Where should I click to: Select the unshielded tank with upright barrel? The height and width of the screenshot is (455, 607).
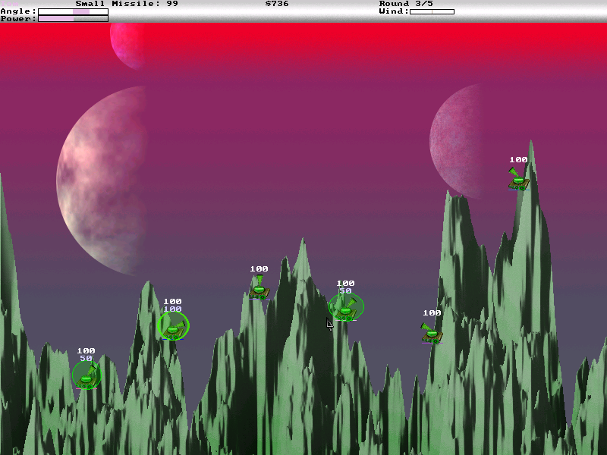[x=259, y=288]
